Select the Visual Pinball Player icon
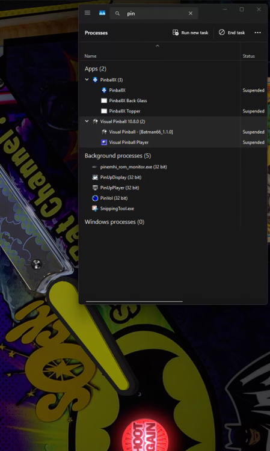The height and width of the screenshot is (451, 270). tap(104, 143)
